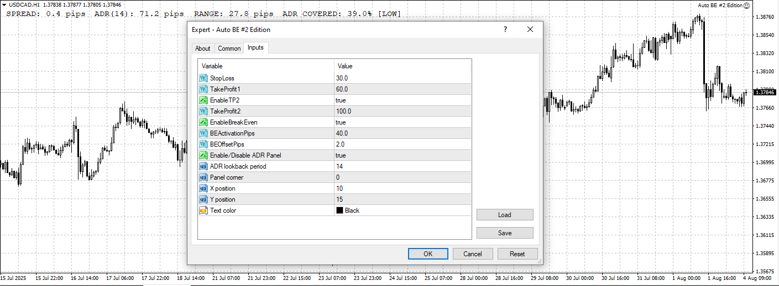Click the BEOffsetPips variable icon
The height and width of the screenshot is (286, 779).
(x=203, y=144)
